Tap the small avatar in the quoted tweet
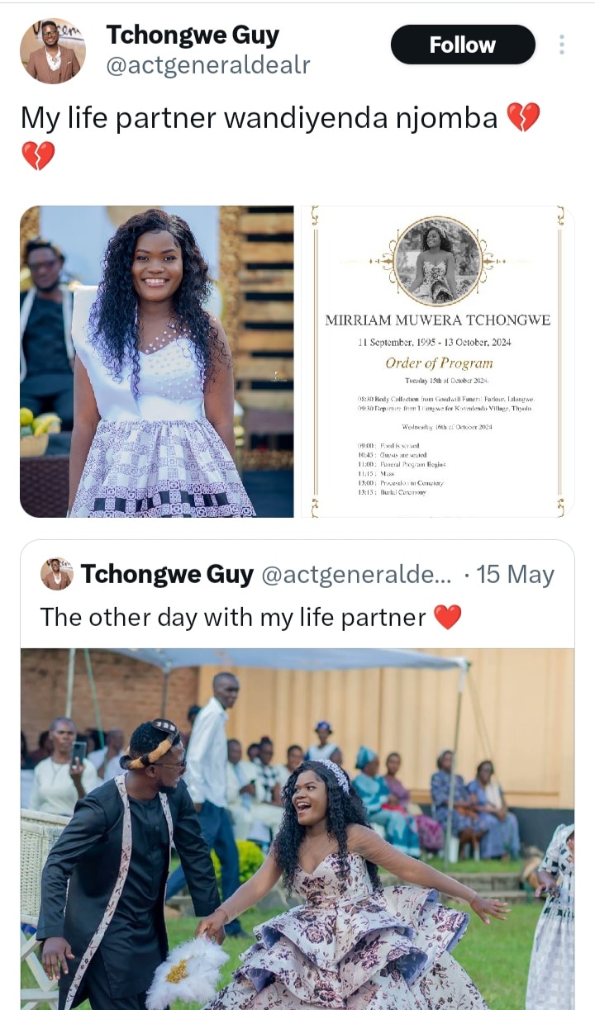Screen dimensions: 595x1010 tap(57, 574)
